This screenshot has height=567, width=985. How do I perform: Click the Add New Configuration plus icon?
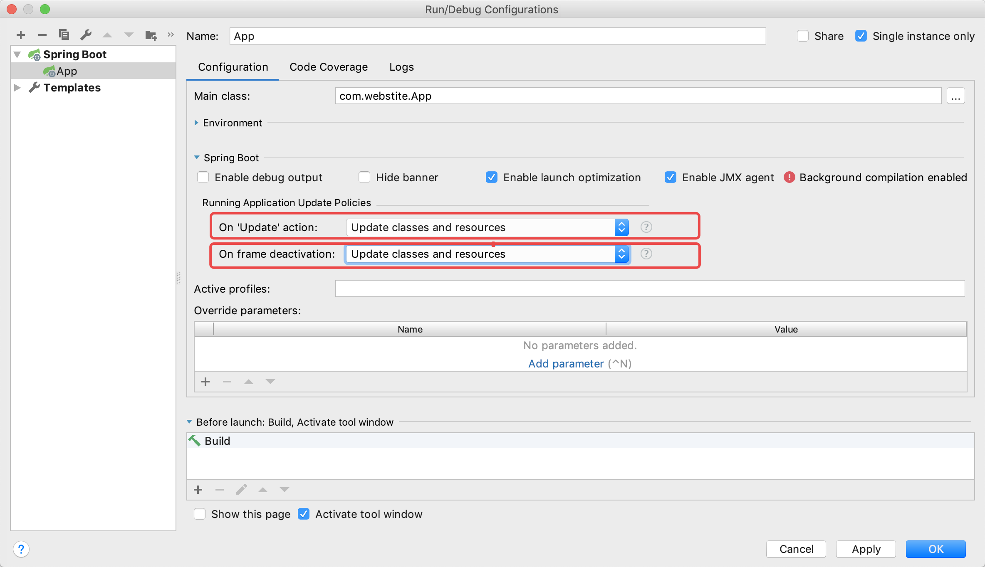pos(21,35)
